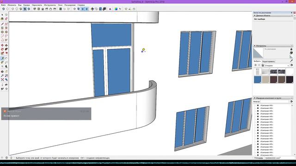This screenshot has width=296, height=166.
Task: Select the blue glass material swatch
Action: [258, 80]
